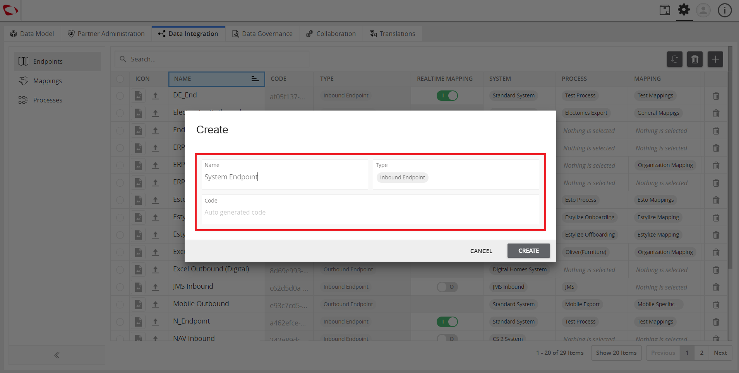Open the settings gear icon
This screenshot has width=739, height=373.
pos(684,10)
